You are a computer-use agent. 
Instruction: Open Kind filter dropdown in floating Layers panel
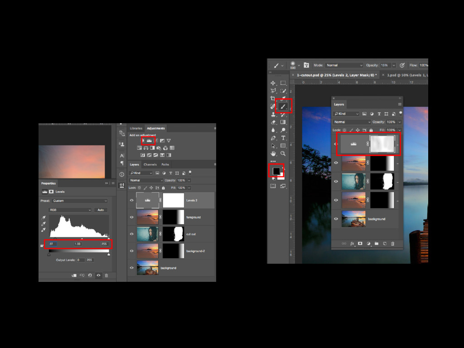point(346,114)
